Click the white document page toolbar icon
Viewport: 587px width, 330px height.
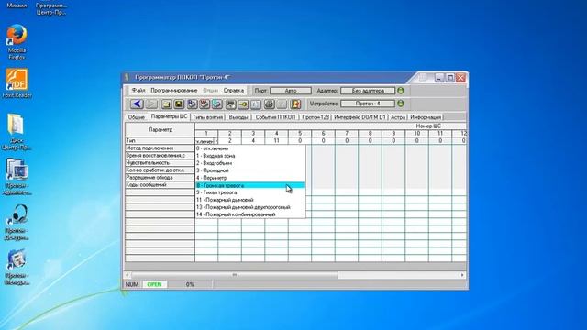tap(256, 104)
